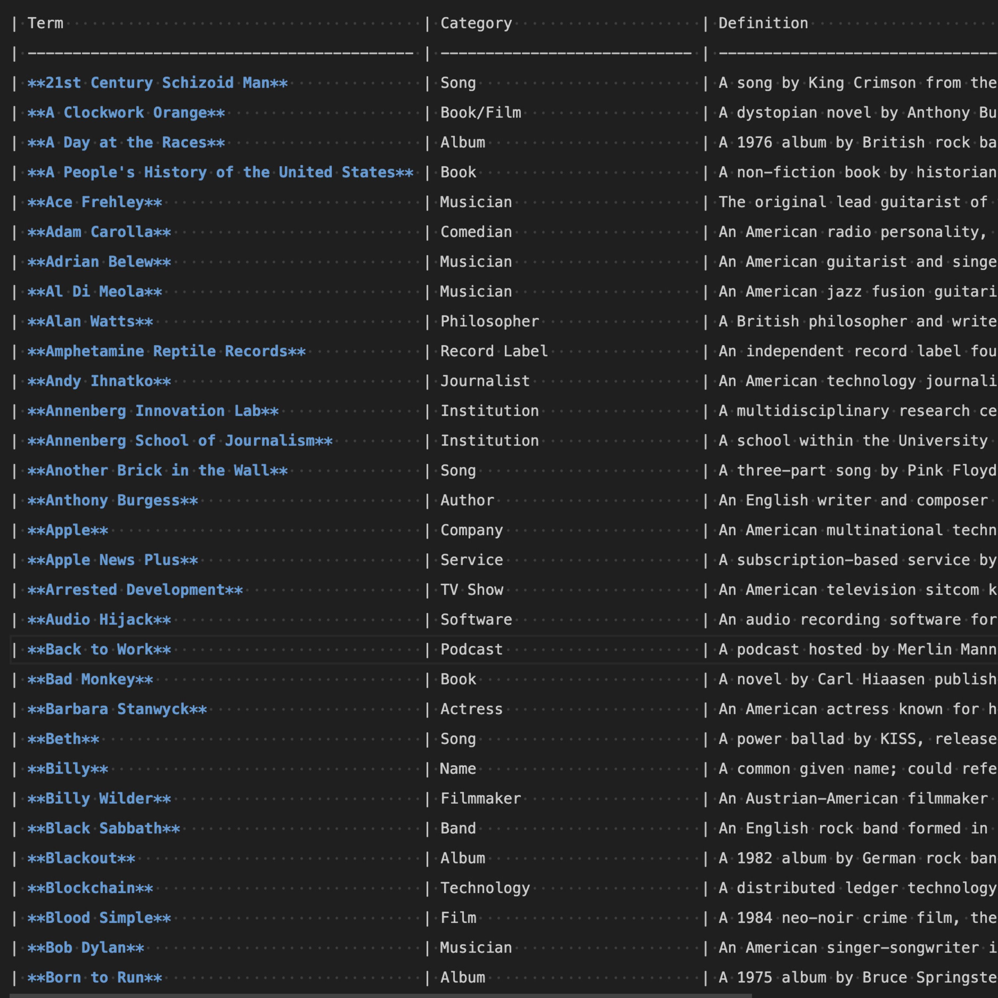This screenshot has width=998, height=998.
Task: Click the 'Journalist' category cell
Action: [x=485, y=381]
